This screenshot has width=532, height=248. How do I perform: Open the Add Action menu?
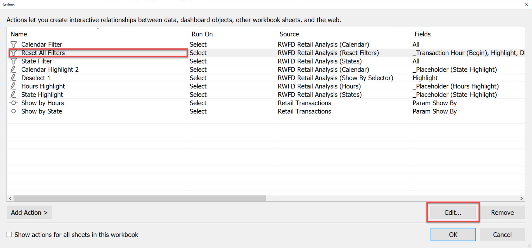tap(29, 212)
